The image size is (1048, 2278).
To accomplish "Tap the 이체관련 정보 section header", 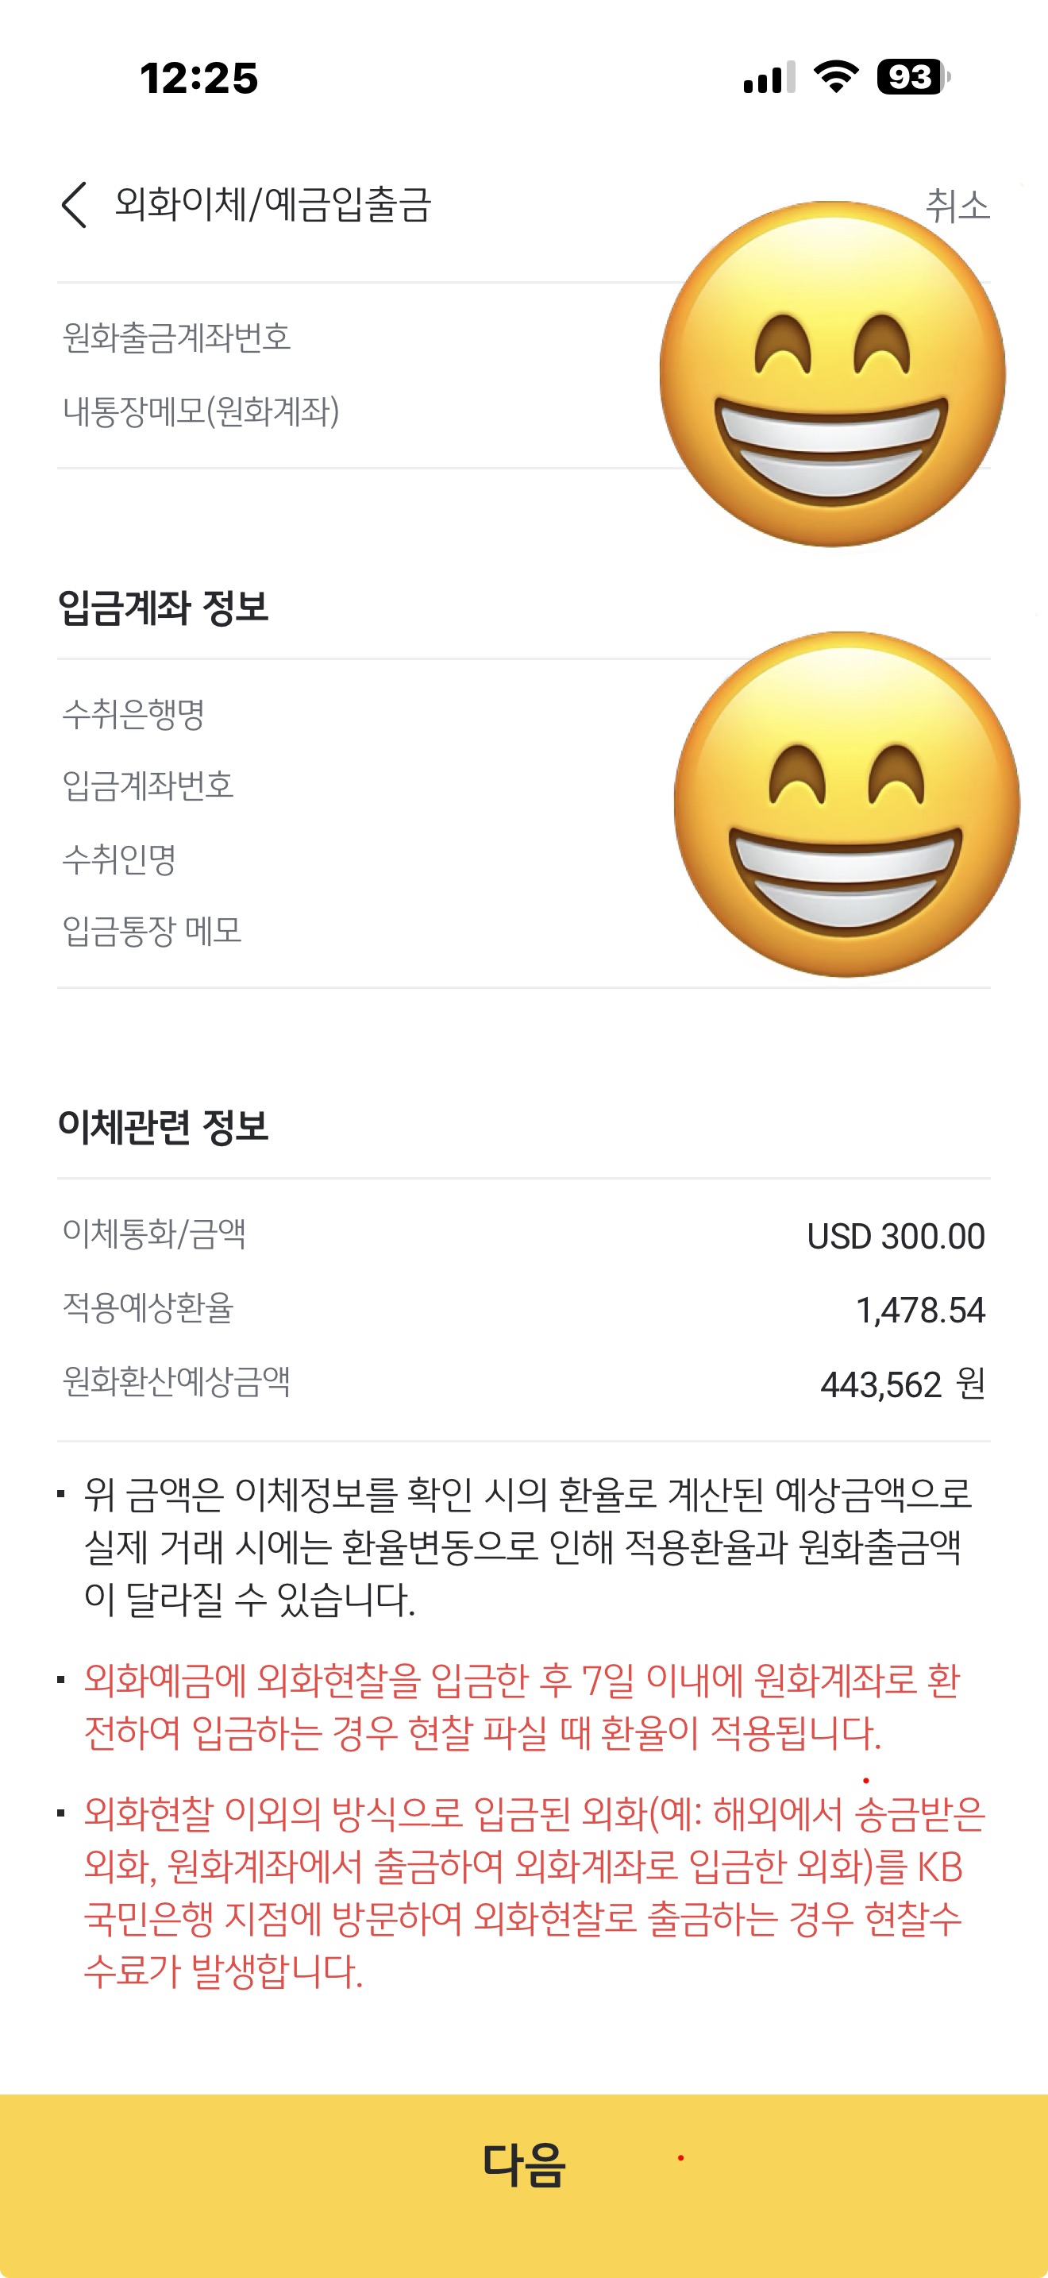I will [x=164, y=1126].
